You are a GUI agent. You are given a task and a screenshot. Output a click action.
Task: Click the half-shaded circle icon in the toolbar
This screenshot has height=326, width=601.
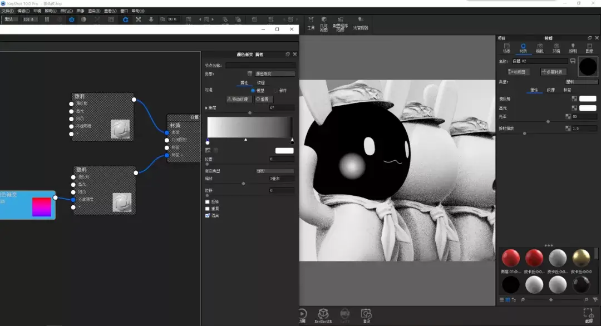(x=83, y=19)
